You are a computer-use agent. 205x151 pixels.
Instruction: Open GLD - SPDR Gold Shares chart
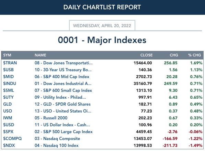[62, 104]
